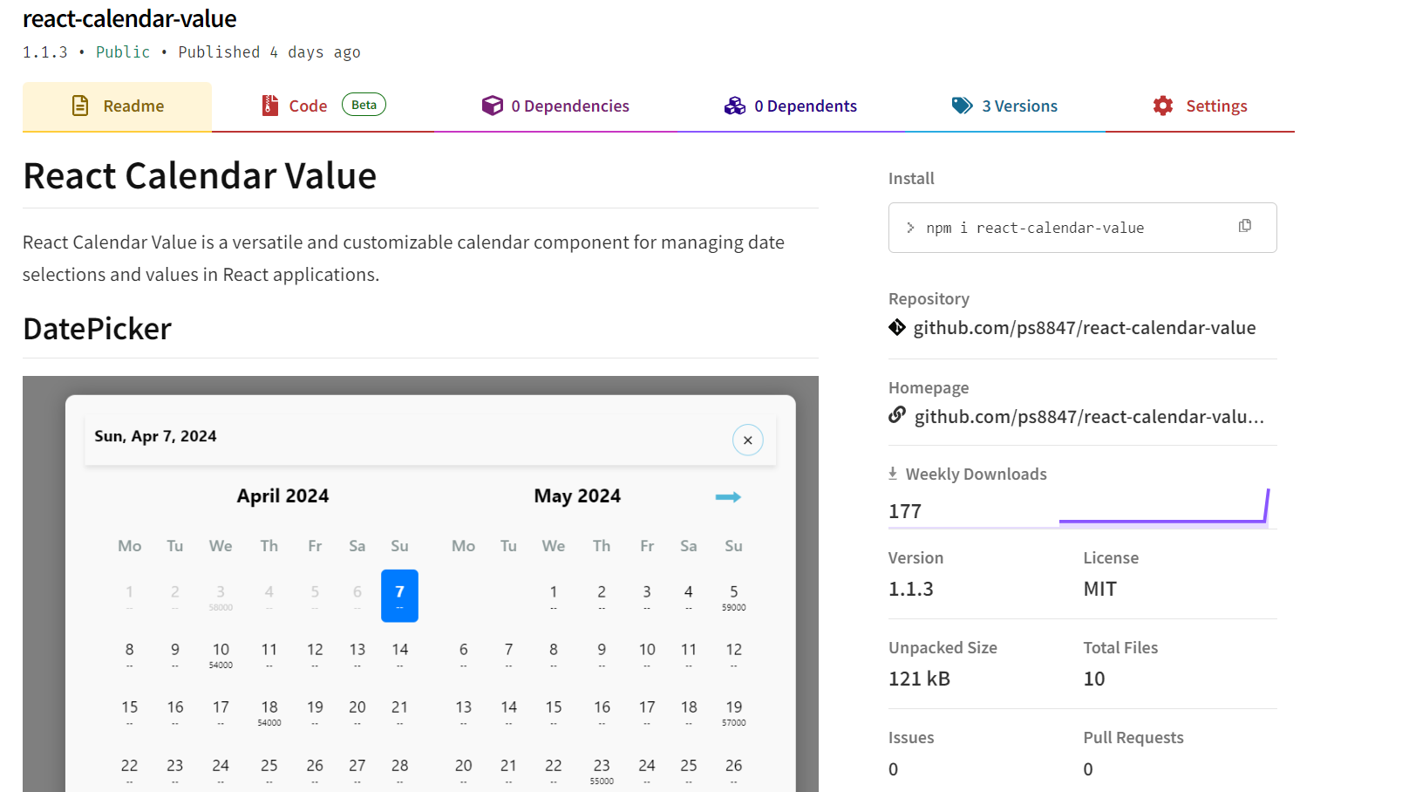The width and height of the screenshot is (1402, 792).
Task: Click the Sun, Apr 7, 2024 date display
Action: pyautogui.click(x=155, y=436)
